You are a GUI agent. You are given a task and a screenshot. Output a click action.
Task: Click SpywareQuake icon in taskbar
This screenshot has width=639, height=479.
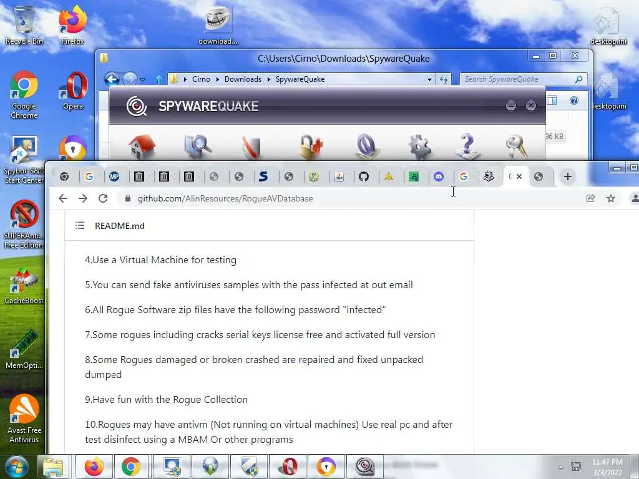364,467
